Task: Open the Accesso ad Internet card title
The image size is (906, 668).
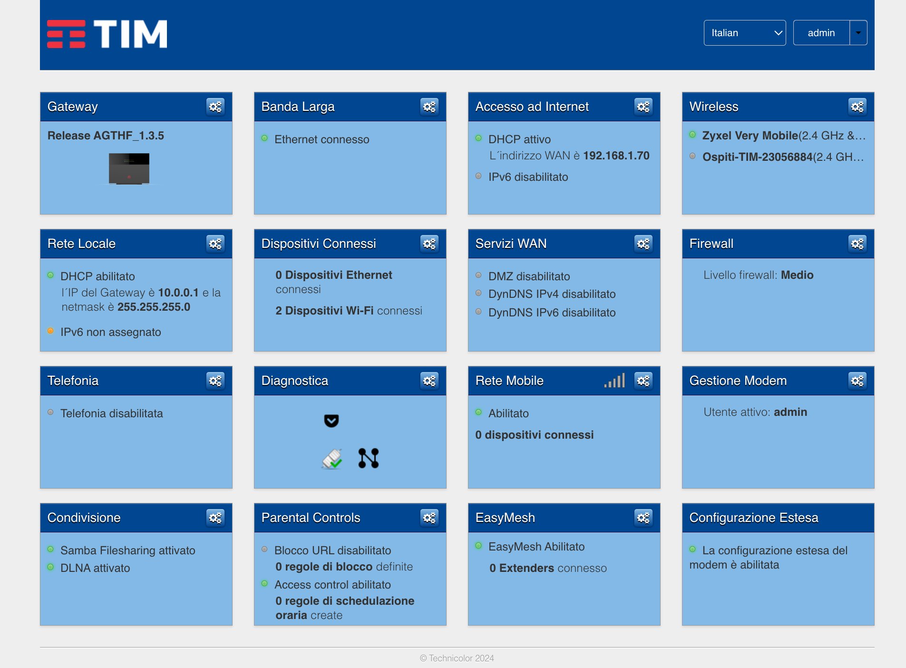Action: point(532,107)
